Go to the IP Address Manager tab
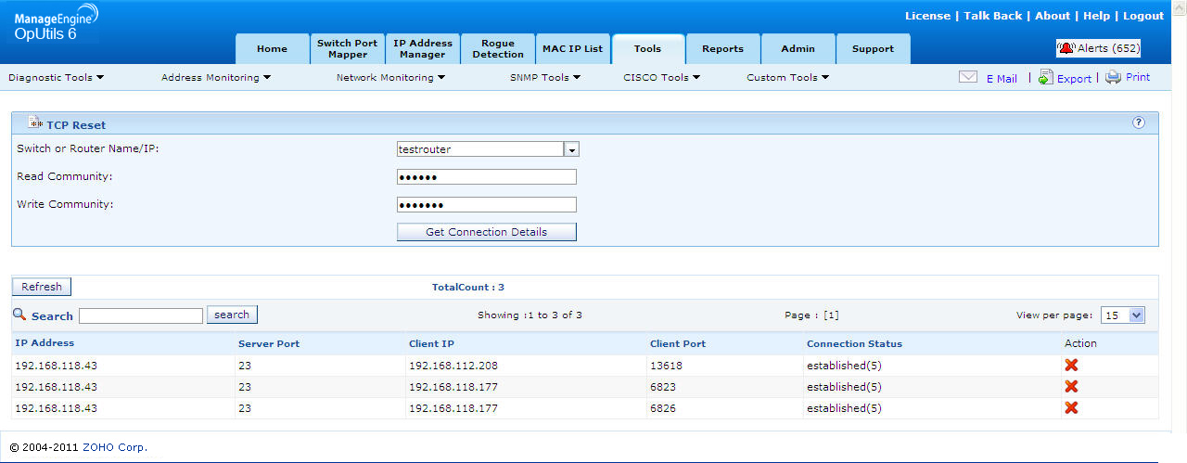The height and width of the screenshot is (463, 1187). click(423, 49)
